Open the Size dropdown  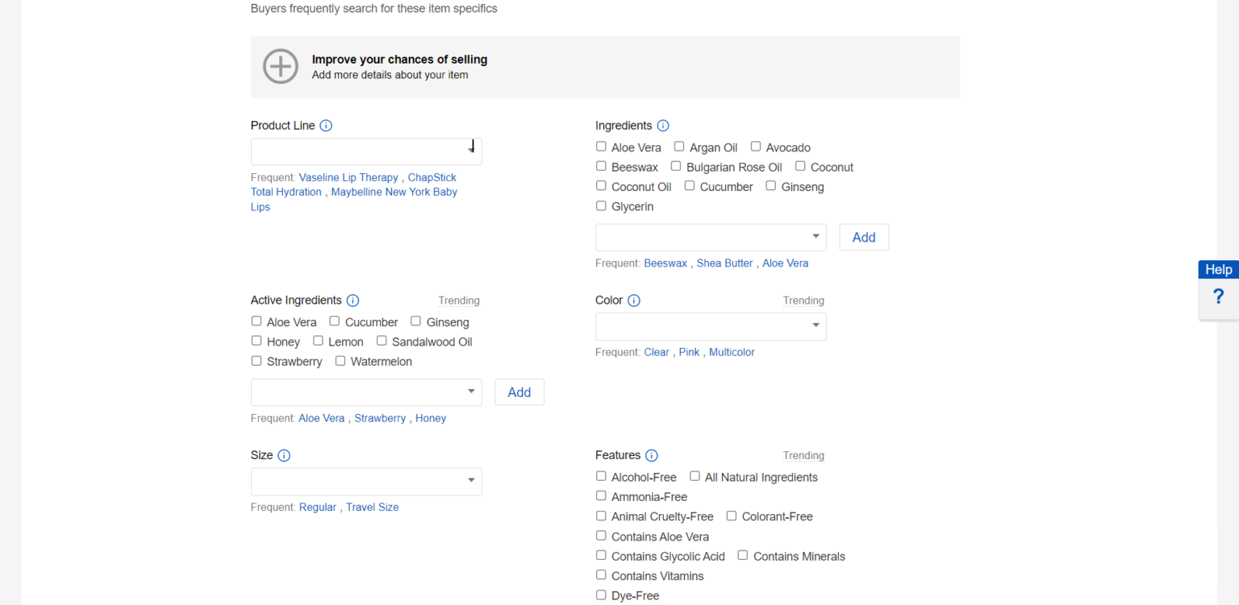pyautogui.click(x=366, y=481)
